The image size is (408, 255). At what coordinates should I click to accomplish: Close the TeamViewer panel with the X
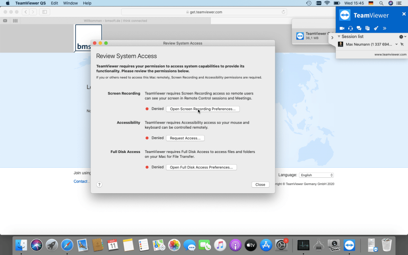[404, 14]
